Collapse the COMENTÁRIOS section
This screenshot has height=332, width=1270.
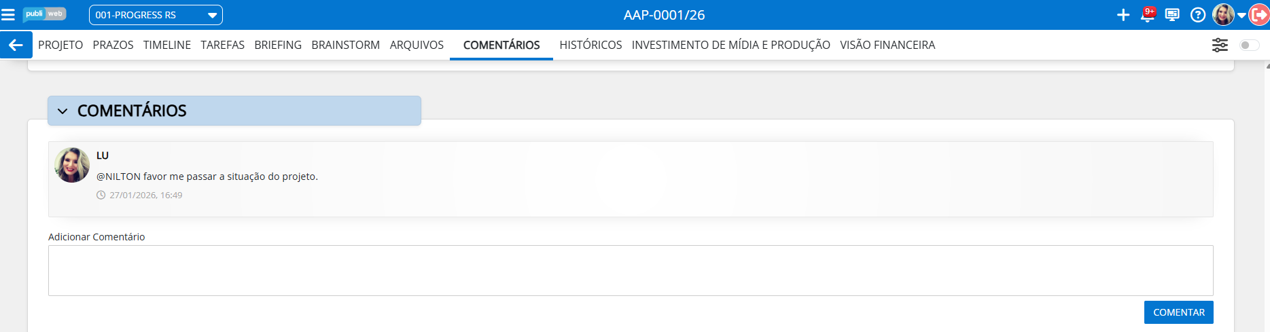tap(63, 111)
